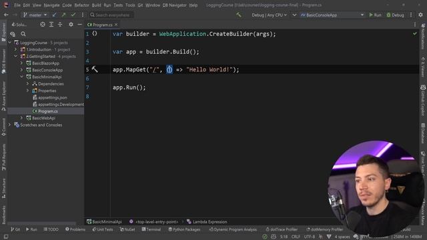Click the locate file target icon
This screenshot has height=240, width=427.
tap(43, 25)
